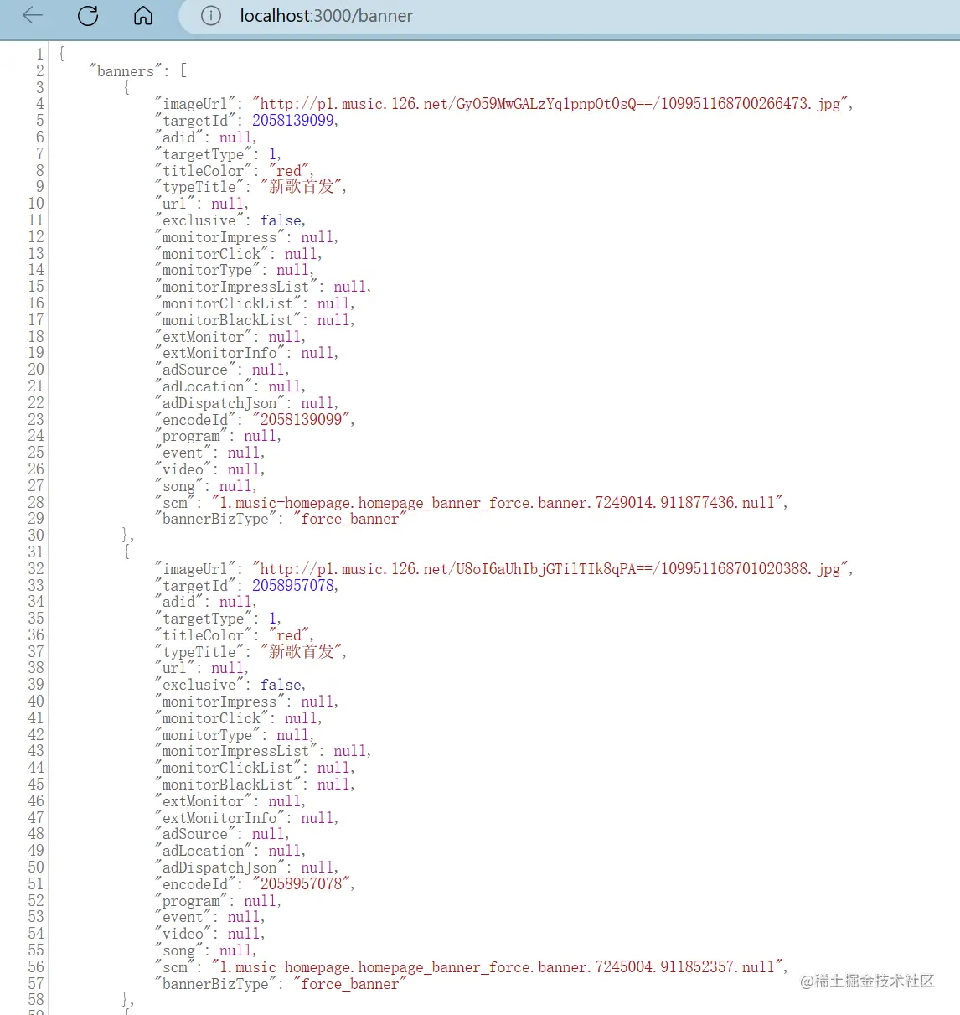Select "force_banner" value on line 29

coord(350,520)
